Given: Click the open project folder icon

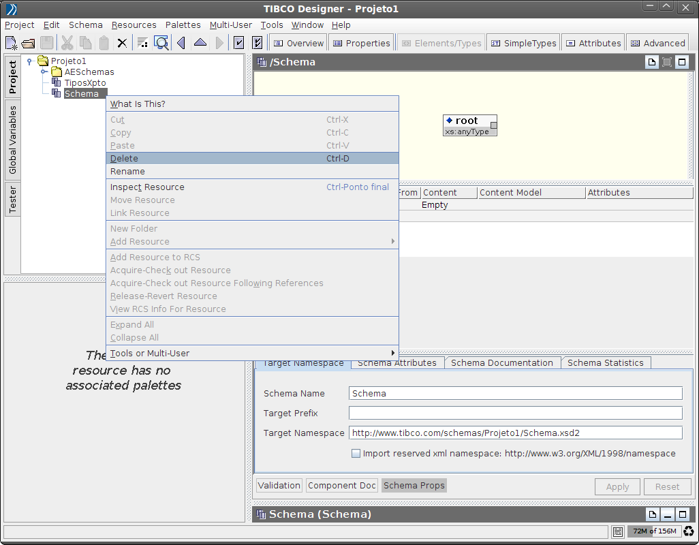Looking at the screenshot, I should pyautogui.click(x=28, y=43).
